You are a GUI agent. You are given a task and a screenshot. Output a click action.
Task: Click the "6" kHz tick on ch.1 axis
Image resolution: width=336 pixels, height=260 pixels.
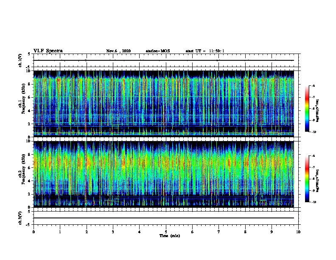pyautogui.click(x=29, y=97)
